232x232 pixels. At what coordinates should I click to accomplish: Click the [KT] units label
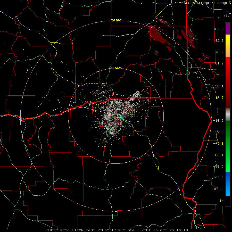[220, 18]
